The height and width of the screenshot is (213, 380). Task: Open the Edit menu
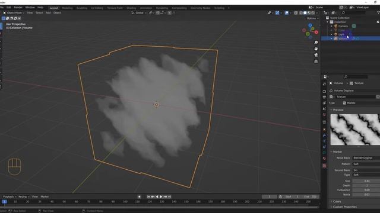point(9,8)
